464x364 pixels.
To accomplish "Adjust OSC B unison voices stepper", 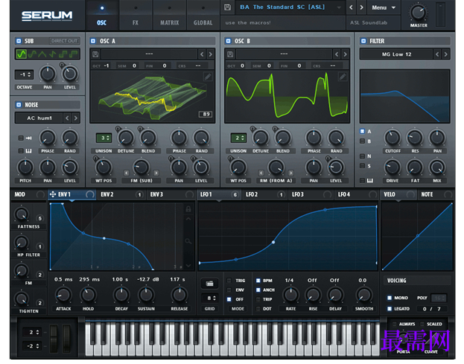I will (x=238, y=138).
